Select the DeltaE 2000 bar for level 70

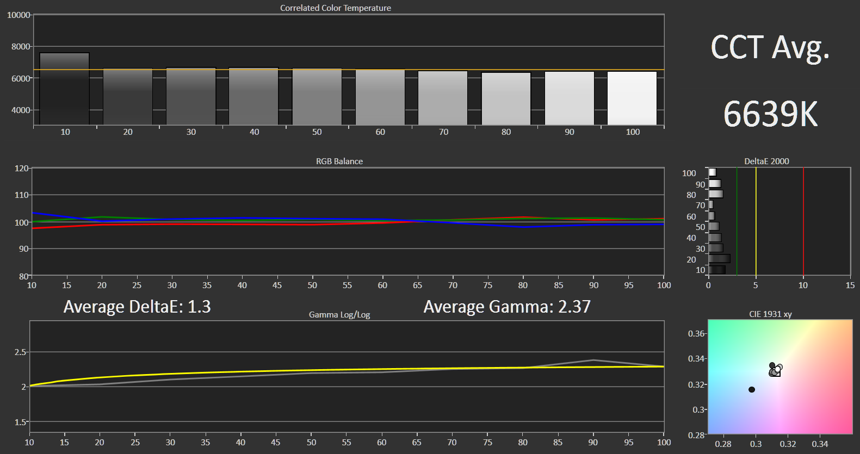coord(710,205)
